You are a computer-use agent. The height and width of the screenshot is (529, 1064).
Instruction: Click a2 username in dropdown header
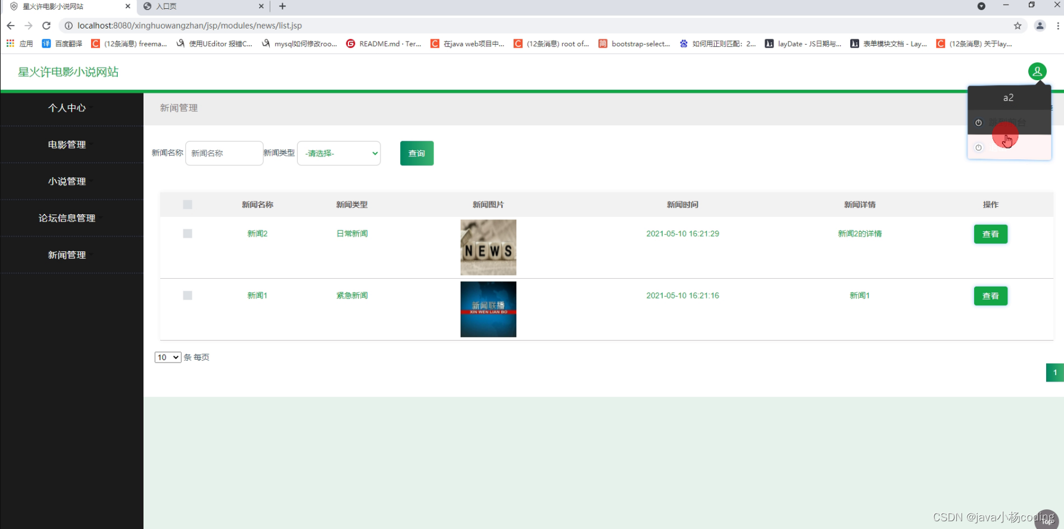coord(1008,97)
